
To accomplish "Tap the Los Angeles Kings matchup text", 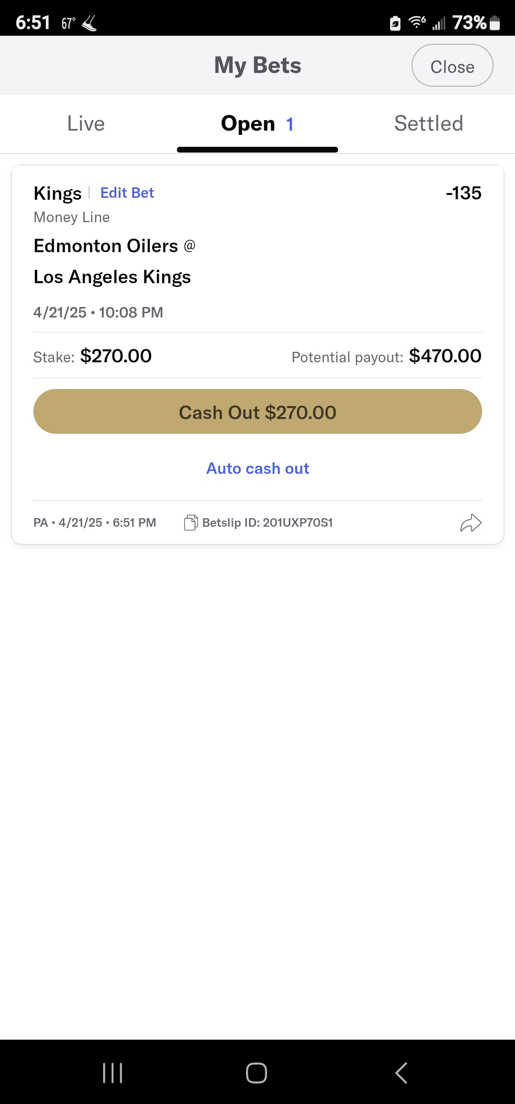I will click(x=112, y=277).
